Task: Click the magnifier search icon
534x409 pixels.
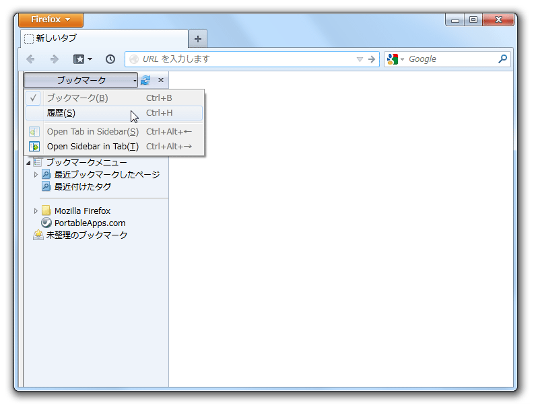Action: point(502,59)
